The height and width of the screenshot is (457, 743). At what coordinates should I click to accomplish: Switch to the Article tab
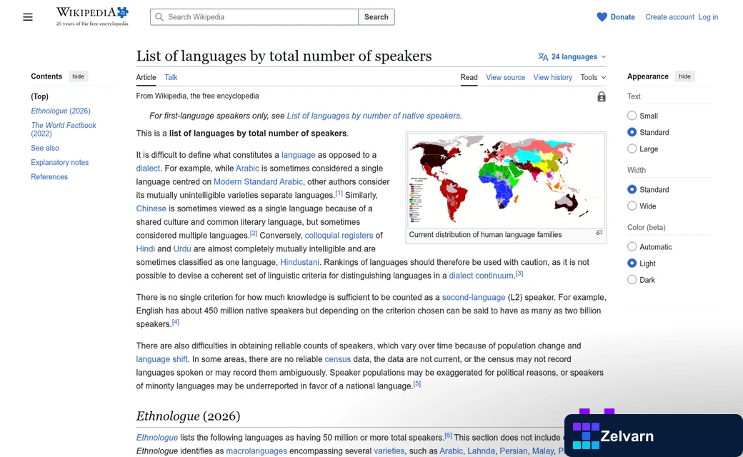(146, 77)
